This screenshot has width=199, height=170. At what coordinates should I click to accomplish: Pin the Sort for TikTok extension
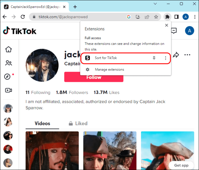click(x=154, y=58)
